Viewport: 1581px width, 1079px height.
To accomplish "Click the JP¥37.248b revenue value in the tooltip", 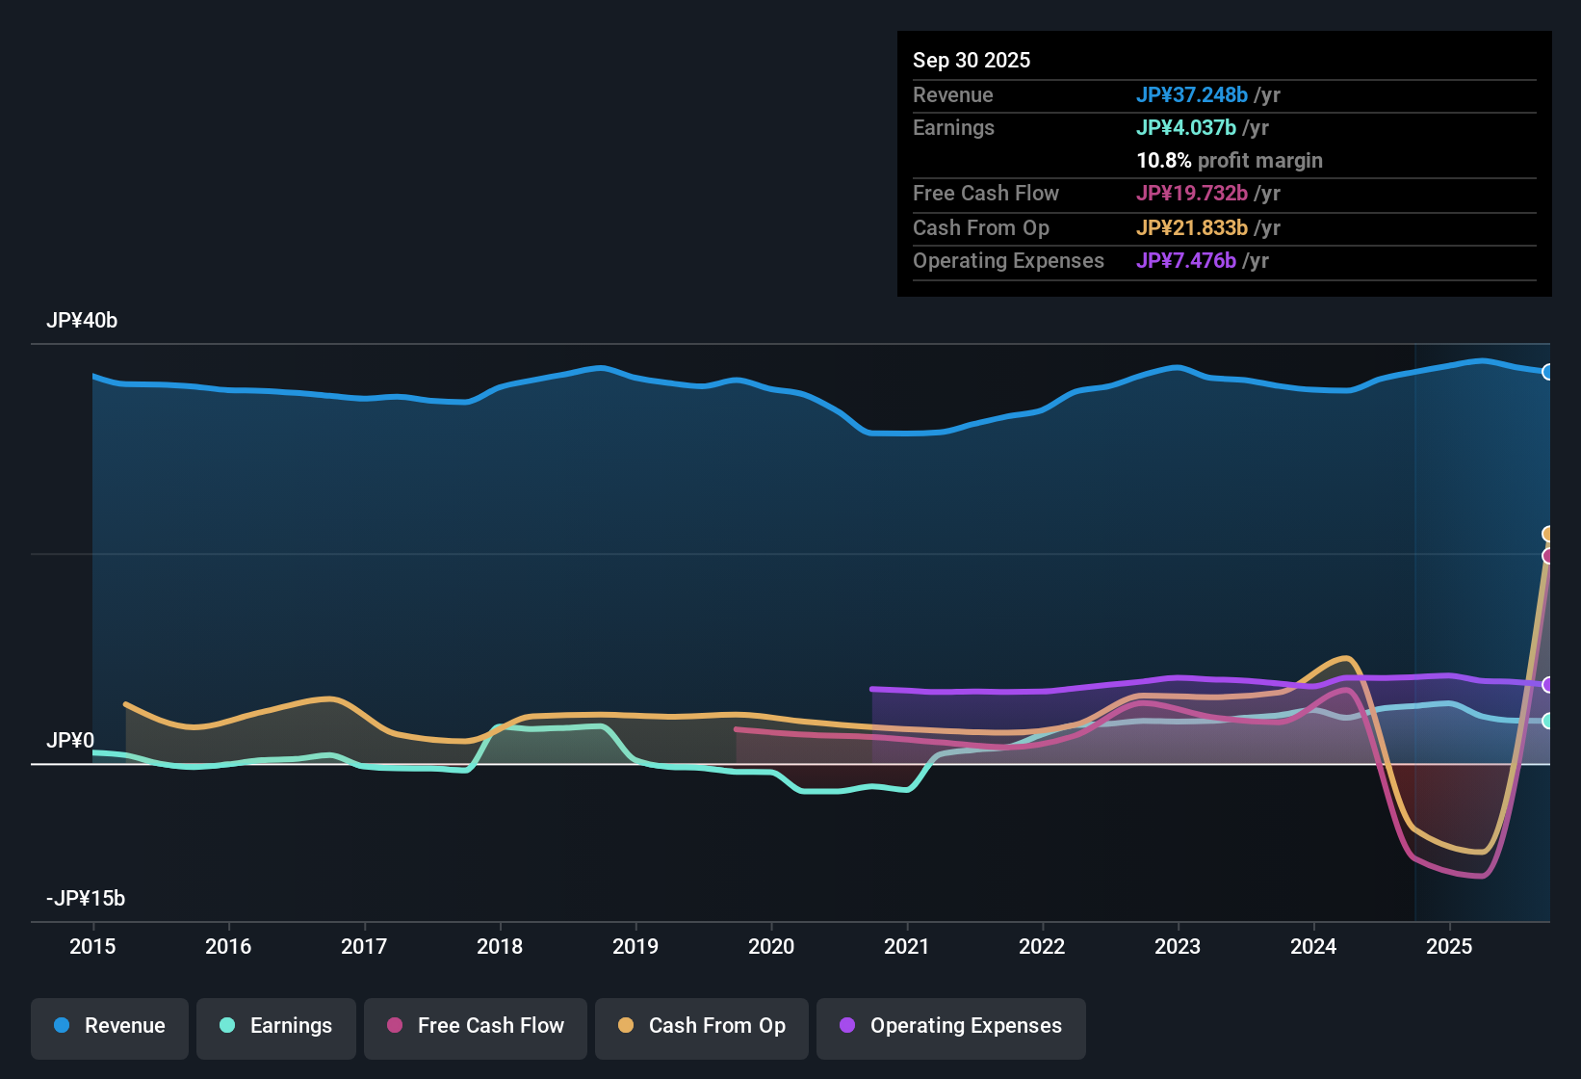I will pyautogui.click(x=1193, y=94).
